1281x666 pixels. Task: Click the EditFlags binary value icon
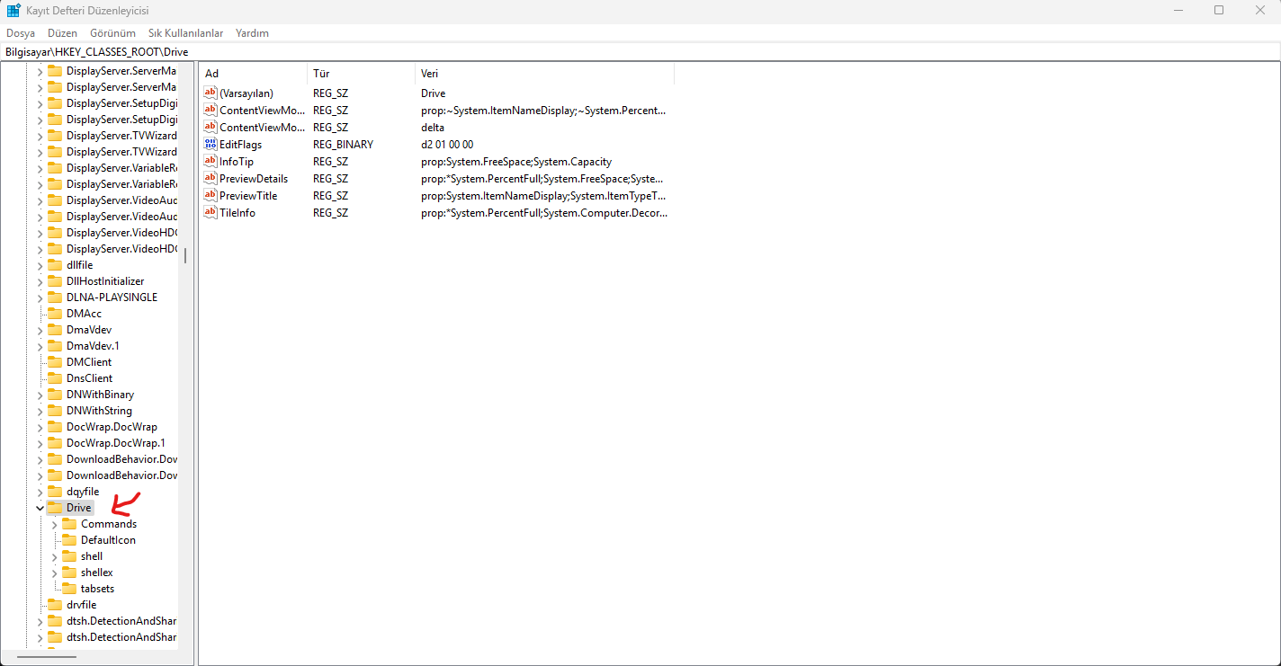(x=211, y=144)
